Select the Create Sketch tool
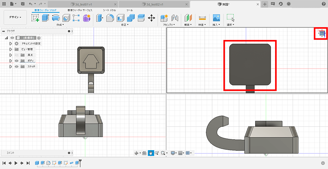 (35, 18)
